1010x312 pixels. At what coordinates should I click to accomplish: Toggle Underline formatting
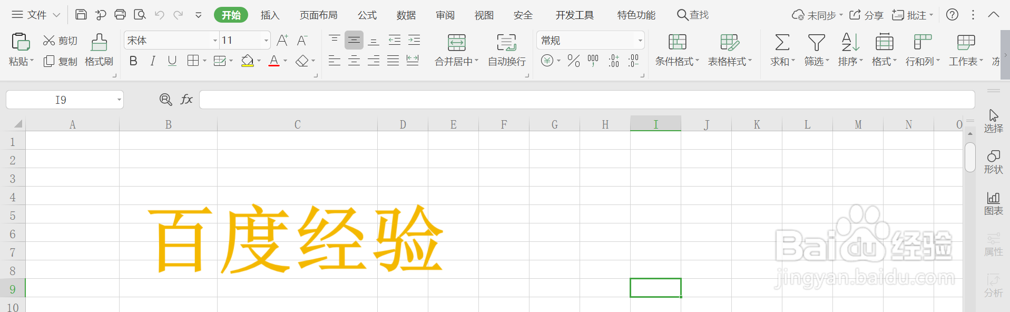(x=172, y=61)
